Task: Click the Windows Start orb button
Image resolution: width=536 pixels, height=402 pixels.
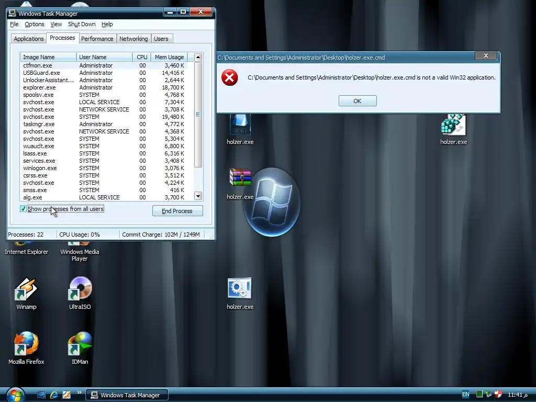Action: (x=15, y=395)
